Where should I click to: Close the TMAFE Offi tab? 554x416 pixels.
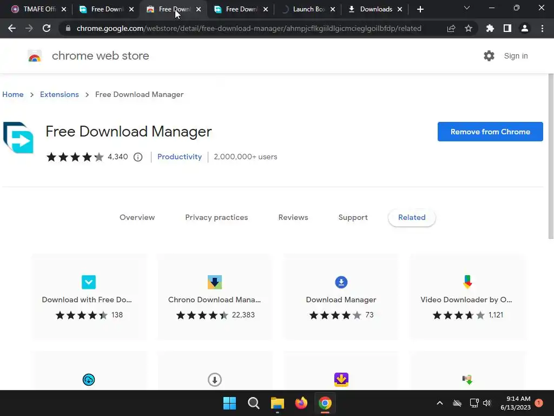click(64, 9)
